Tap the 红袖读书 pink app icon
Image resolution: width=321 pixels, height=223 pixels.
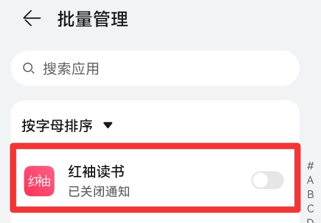(x=39, y=181)
